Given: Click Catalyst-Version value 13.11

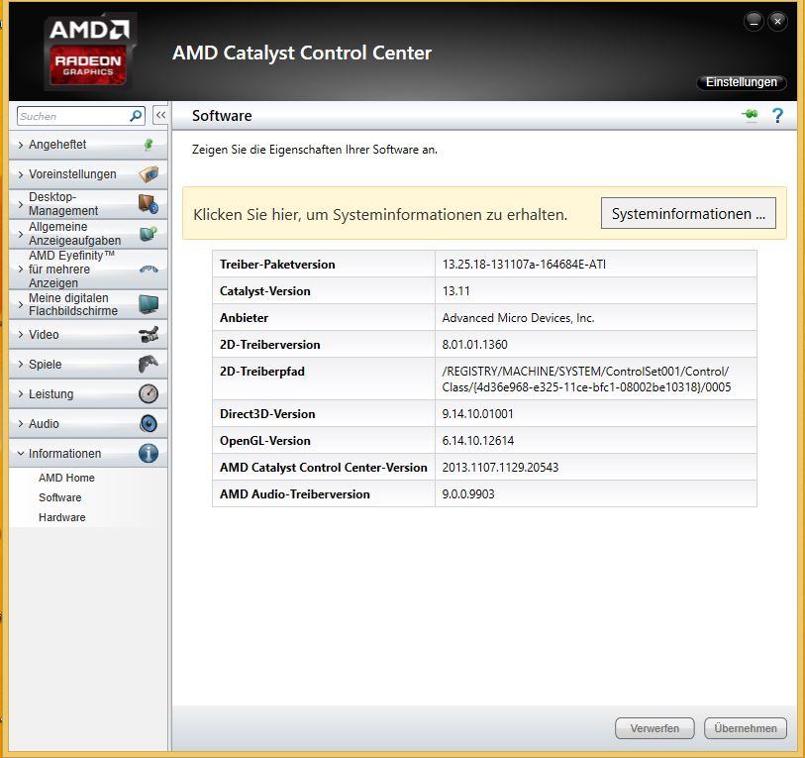Looking at the screenshot, I should (x=455, y=291).
